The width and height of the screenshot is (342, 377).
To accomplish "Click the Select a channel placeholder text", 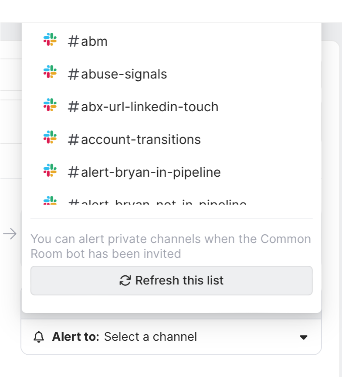I will [x=150, y=337].
